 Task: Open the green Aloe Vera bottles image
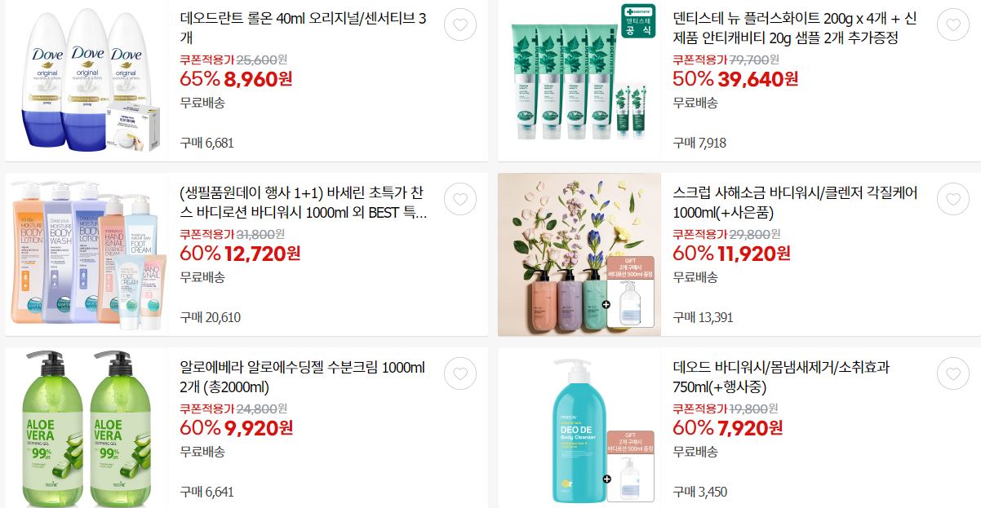87,428
